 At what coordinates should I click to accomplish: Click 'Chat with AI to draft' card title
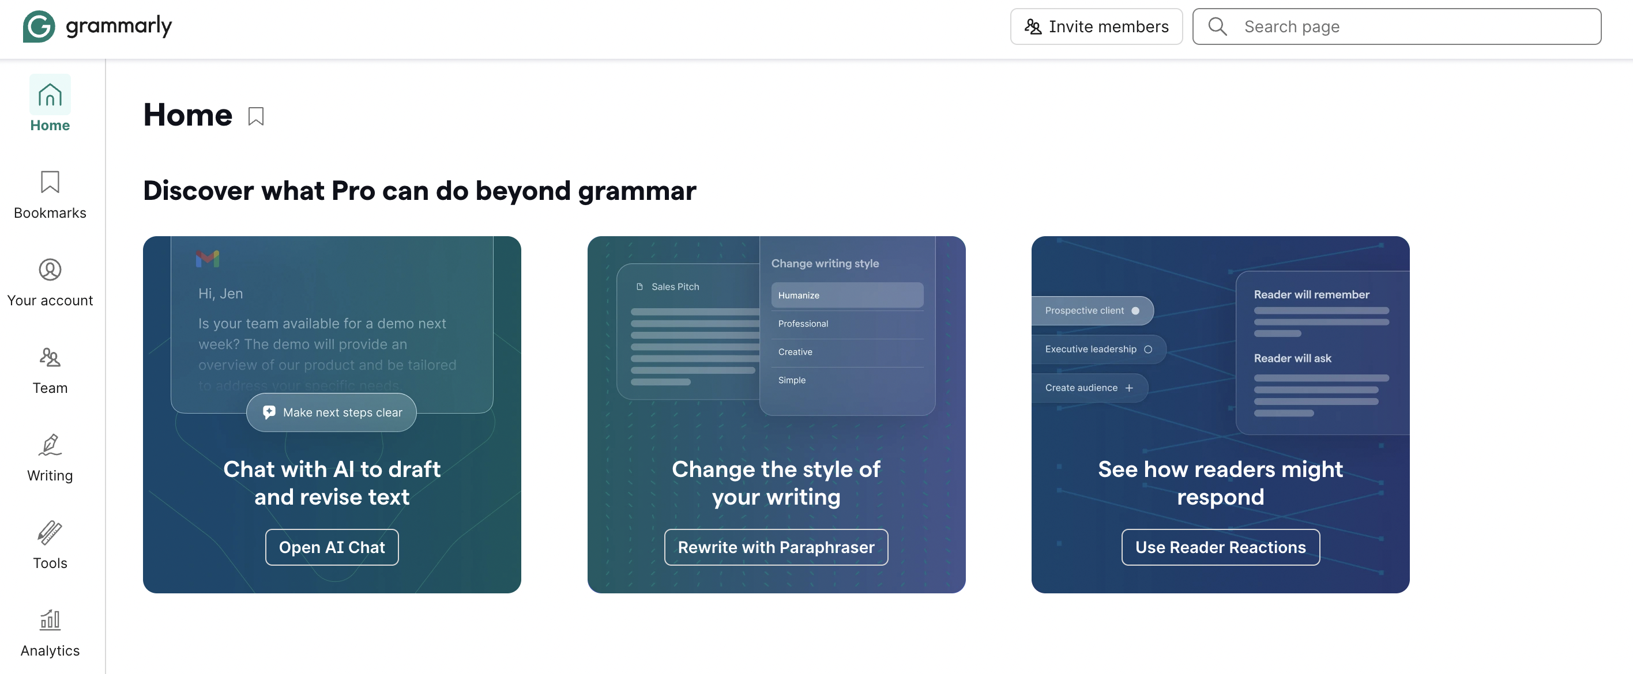tap(332, 483)
